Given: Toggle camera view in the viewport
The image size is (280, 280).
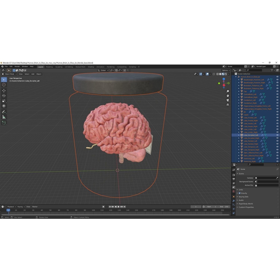Looking at the screenshot, I should point(228,100).
